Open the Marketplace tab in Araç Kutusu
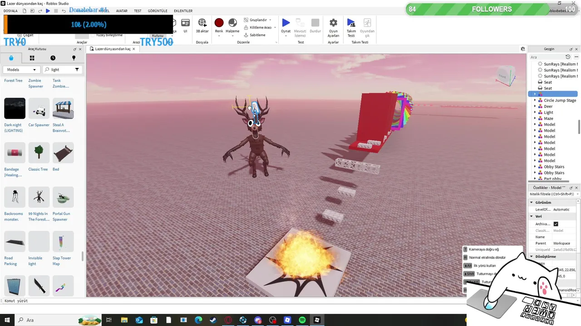 (x=11, y=58)
